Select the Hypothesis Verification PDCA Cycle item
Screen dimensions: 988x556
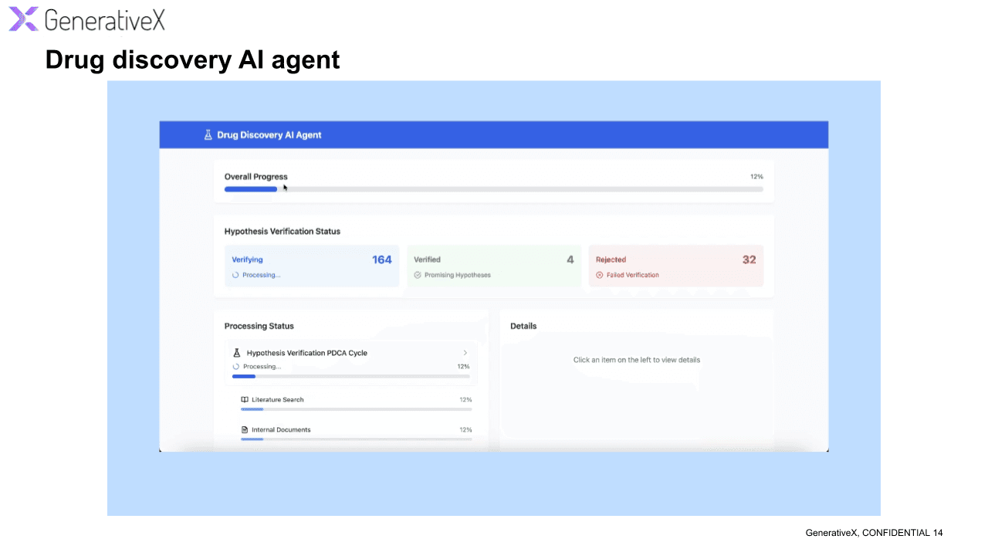351,363
